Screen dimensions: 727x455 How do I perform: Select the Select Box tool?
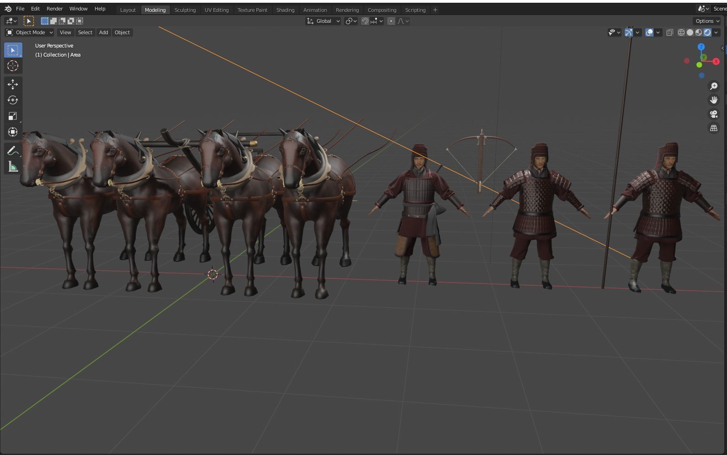[13, 50]
